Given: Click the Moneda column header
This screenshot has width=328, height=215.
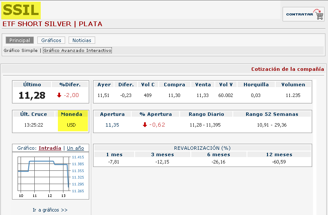Looking at the screenshot, I should point(72,114).
